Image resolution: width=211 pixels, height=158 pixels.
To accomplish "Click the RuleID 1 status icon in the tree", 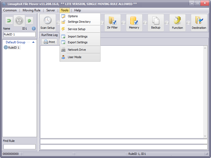I will pos(6,48).
